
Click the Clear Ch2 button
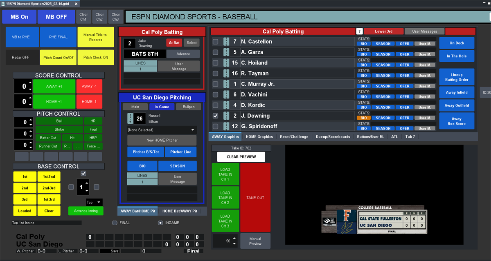click(100, 17)
